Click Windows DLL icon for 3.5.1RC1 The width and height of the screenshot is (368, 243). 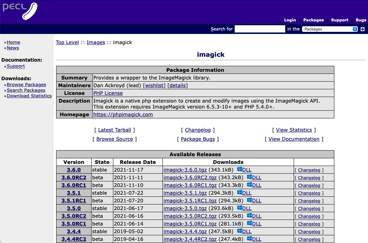coord(249,200)
